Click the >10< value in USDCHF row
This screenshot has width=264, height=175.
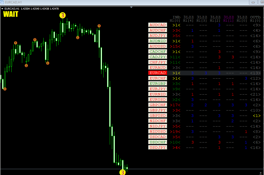(175, 142)
